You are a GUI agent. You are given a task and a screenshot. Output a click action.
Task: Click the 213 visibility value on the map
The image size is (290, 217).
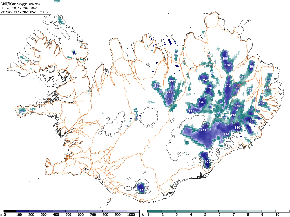228,85
